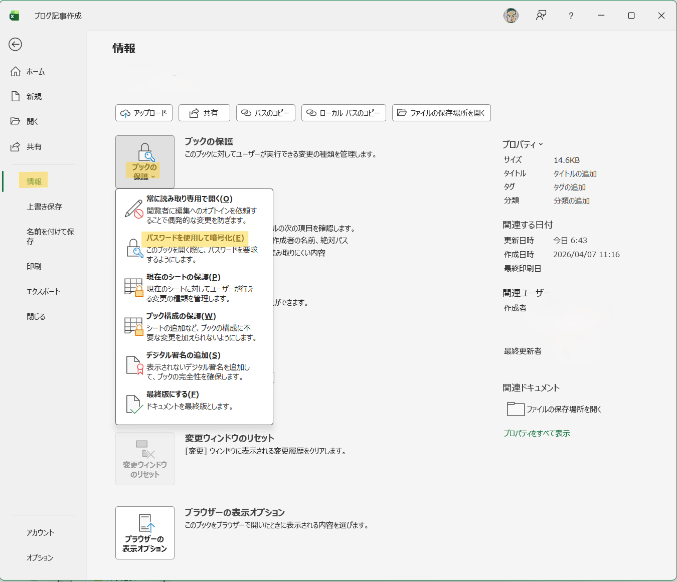The height and width of the screenshot is (582, 677).
Task: Click the folder icon under related documents
Action: 516,409
